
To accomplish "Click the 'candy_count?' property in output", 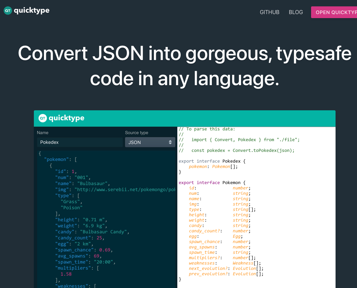I will (204, 231).
